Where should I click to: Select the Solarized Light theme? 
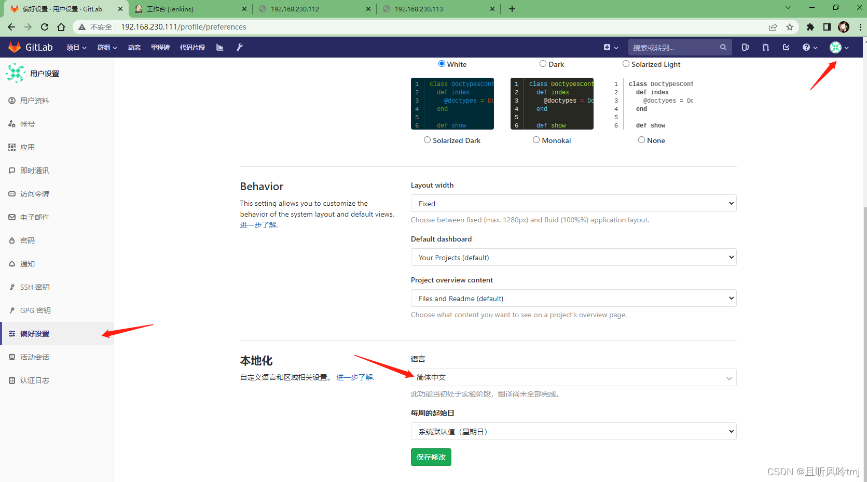pyautogui.click(x=626, y=64)
